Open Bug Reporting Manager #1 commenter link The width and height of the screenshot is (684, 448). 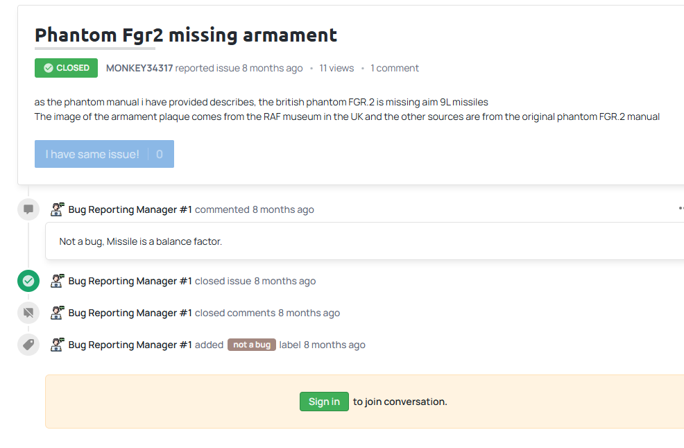(x=130, y=209)
